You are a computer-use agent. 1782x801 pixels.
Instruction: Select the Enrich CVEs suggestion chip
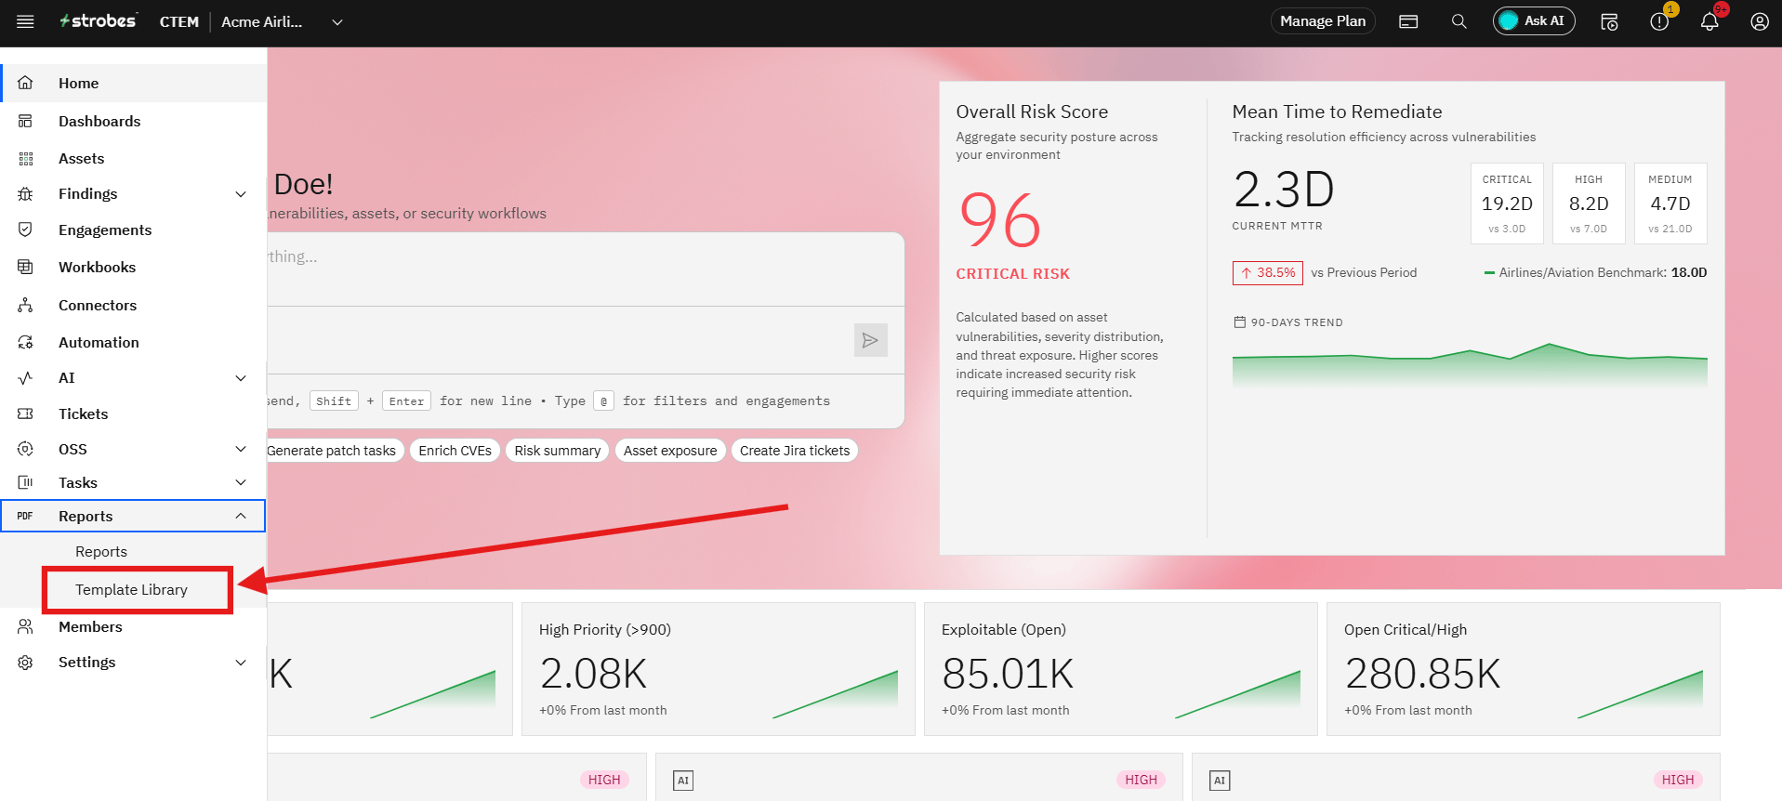click(455, 451)
